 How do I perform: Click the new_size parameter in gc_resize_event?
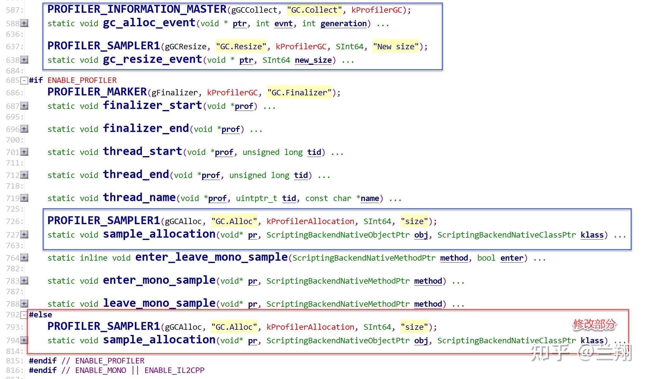[313, 60]
